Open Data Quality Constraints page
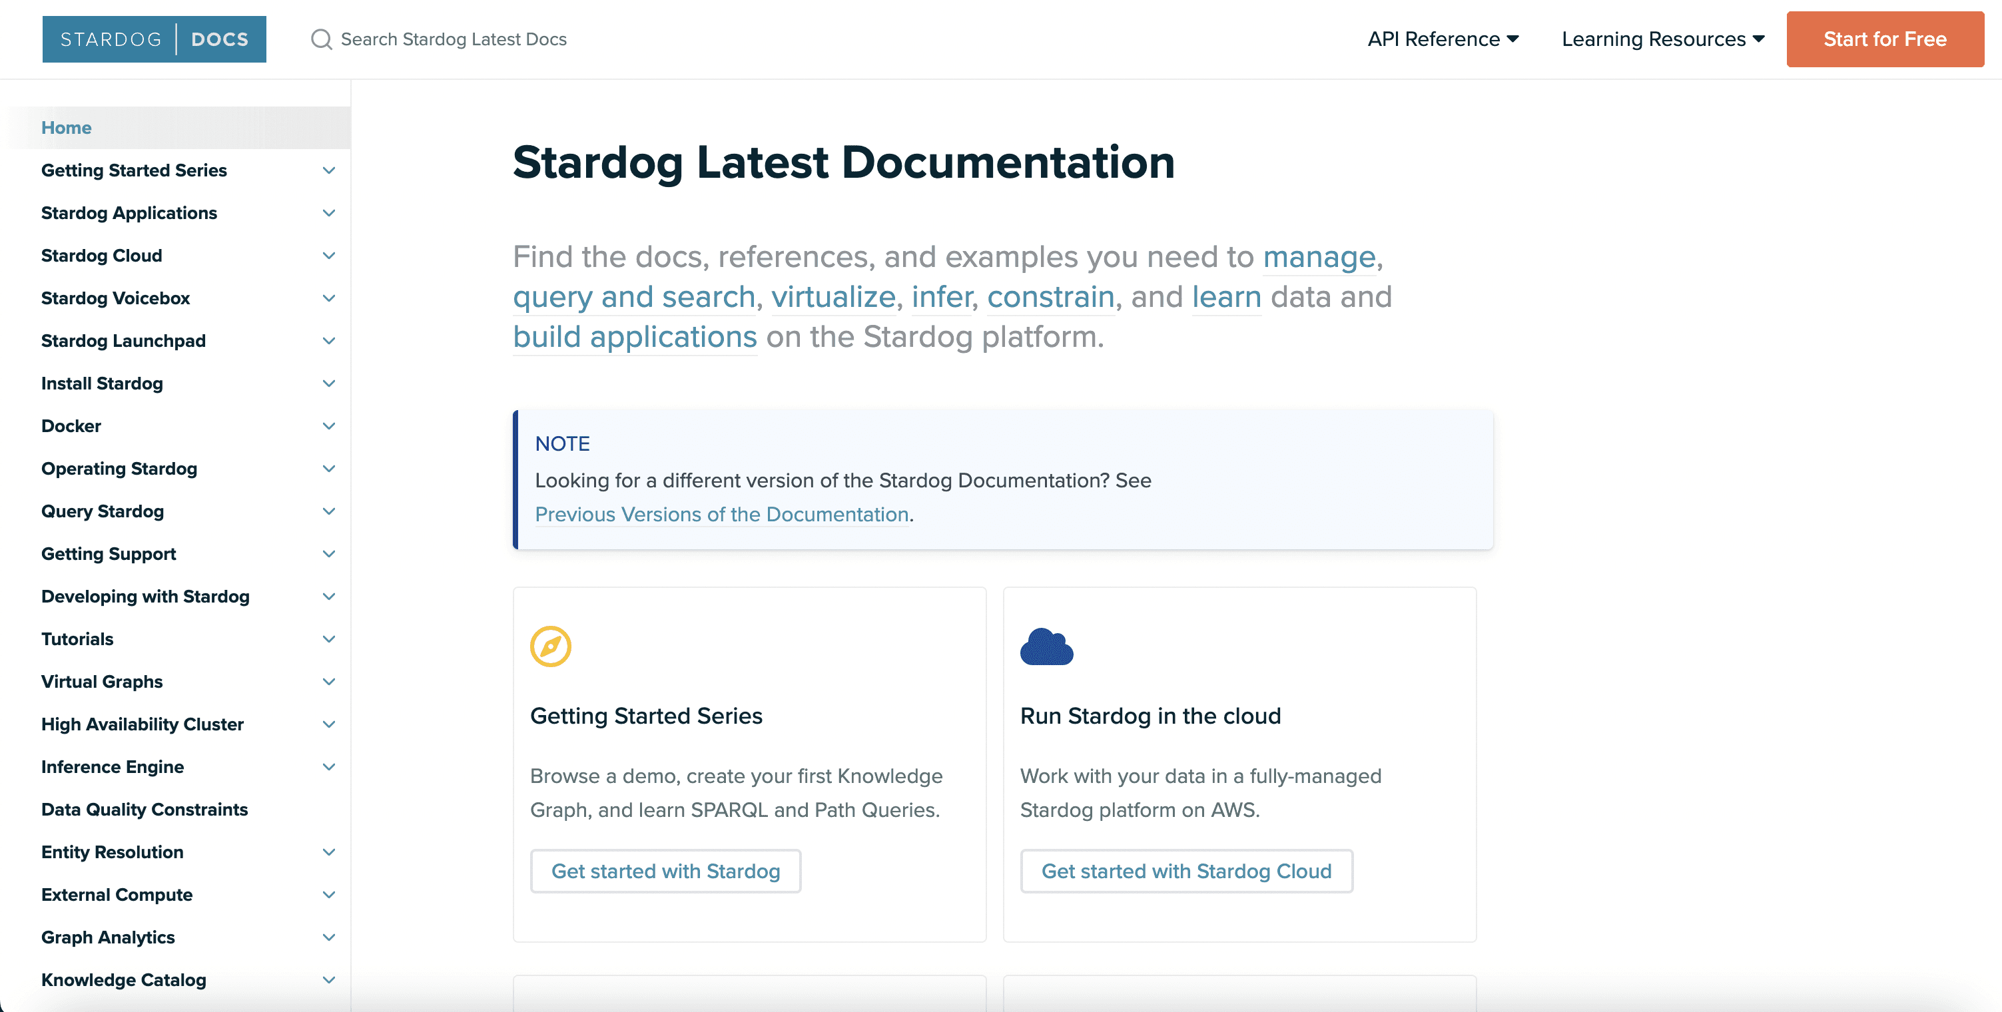 click(x=145, y=810)
